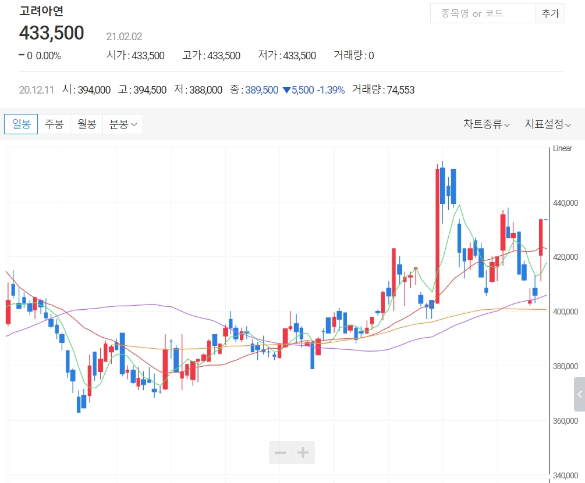Click the 거래량: 0 volume text
Viewport: 585px width, 483px height.
pos(354,55)
